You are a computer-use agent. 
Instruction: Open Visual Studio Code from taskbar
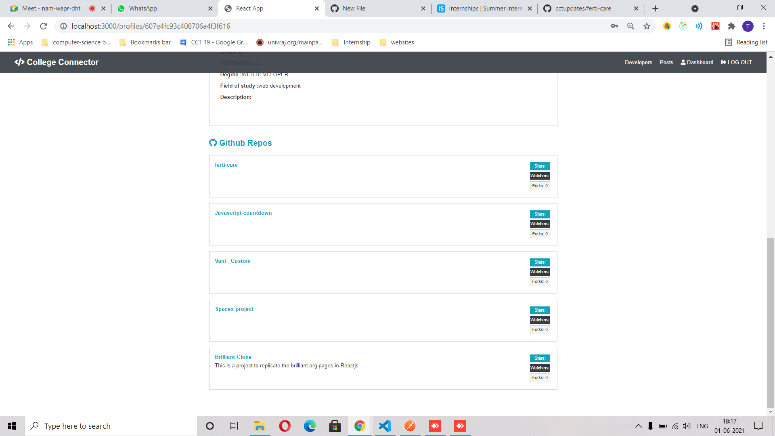(385, 426)
